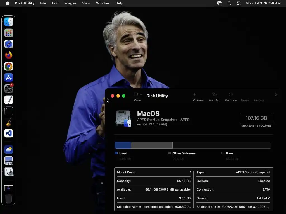286x214 pixels.
Task: Click 'SHARED BY 5 VOLUMES' label
Action: point(256,126)
